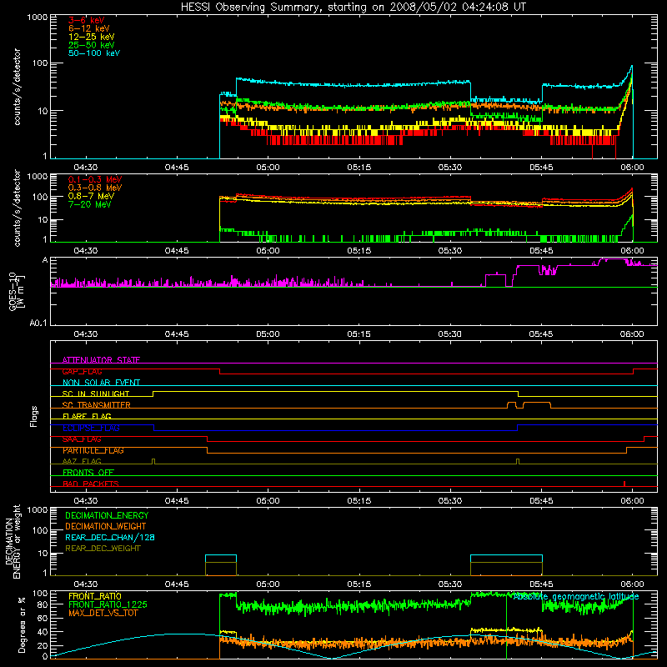Click the 0.8-7 MeV legend label
This screenshot has width=667, height=667.
(91, 196)
